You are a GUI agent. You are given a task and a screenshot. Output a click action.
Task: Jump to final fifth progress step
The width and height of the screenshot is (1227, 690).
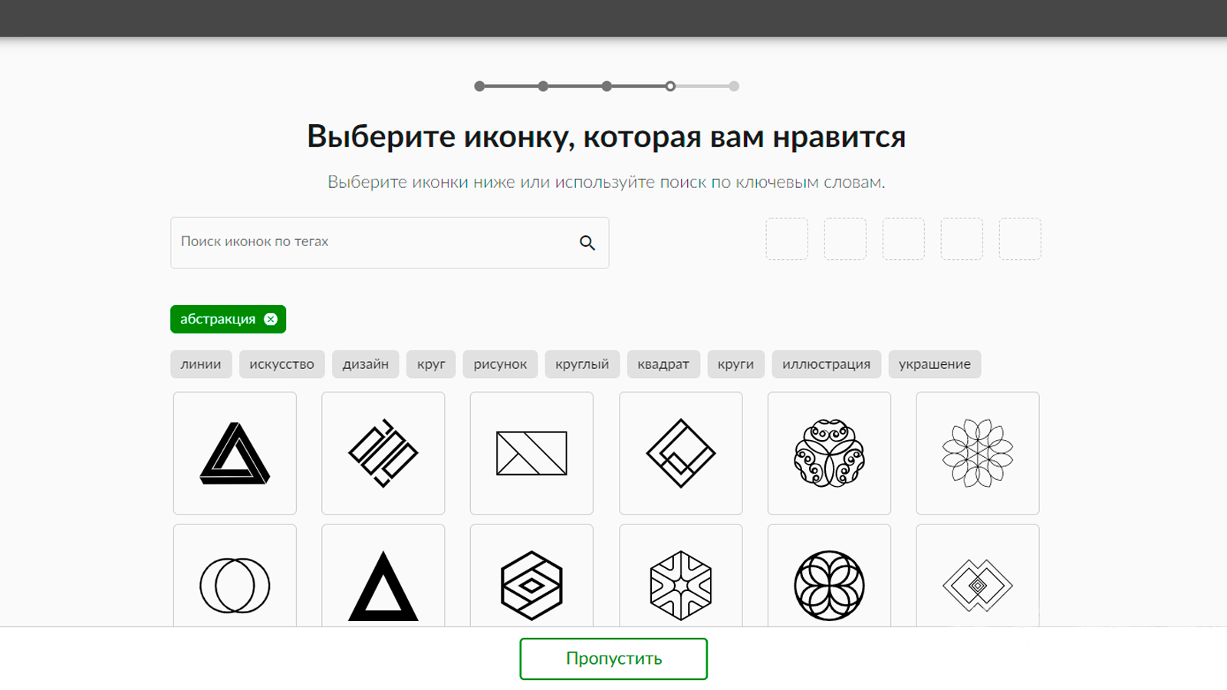(734, 87)
